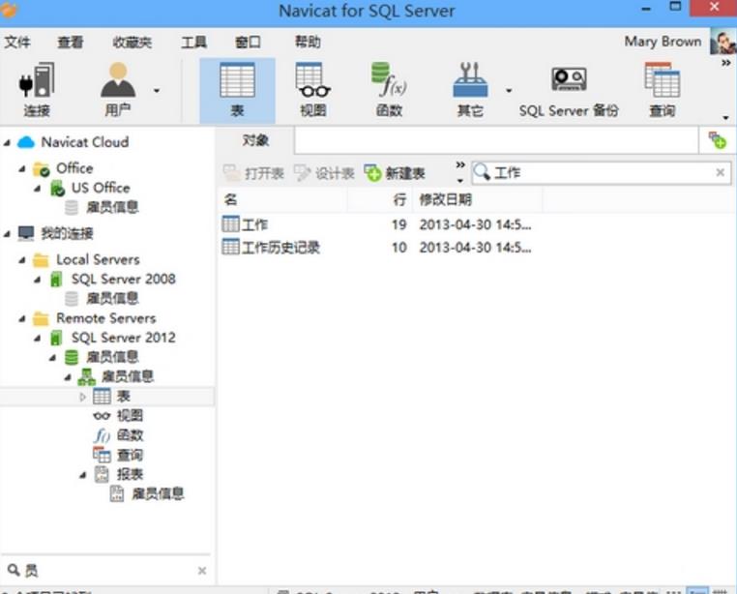Open the 帮助 menu
Image resolution: width=737 pixels, height=594 pixels.
308,43
